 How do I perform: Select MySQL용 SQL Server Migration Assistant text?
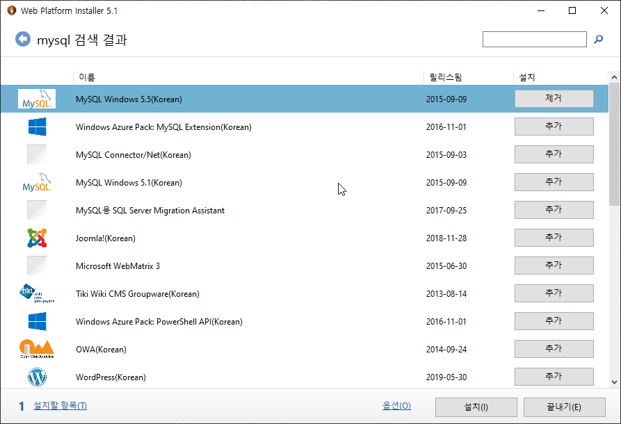coord(150,210)
